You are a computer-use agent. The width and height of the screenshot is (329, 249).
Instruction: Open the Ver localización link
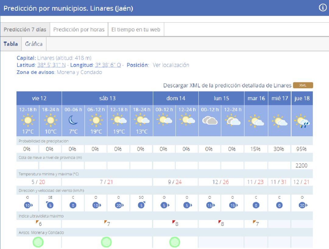(171, 65)
